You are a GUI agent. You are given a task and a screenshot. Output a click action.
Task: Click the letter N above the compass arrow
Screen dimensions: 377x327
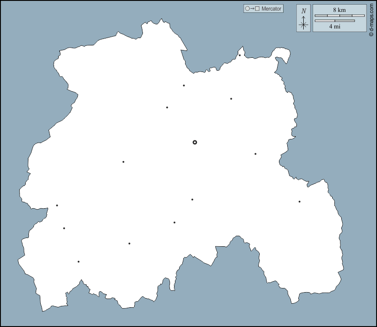click(x=303, y=11)
